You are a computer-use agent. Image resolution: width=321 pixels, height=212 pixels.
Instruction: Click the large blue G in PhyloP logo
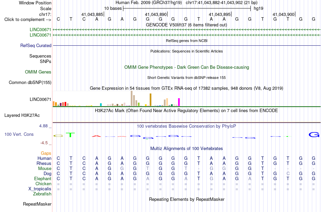click(x=314, y=135)
